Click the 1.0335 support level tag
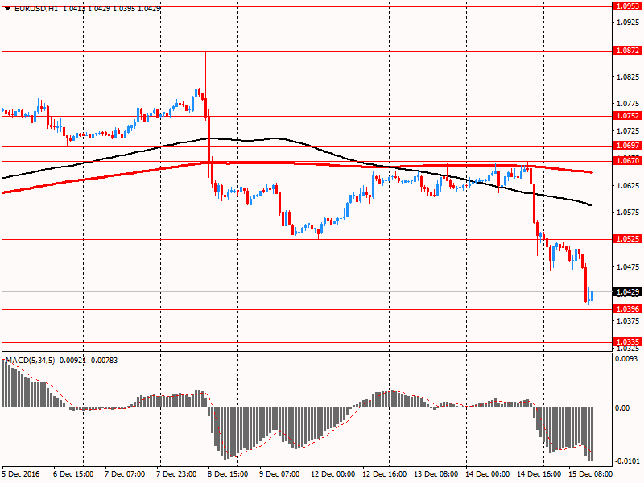 coord(628,341)
